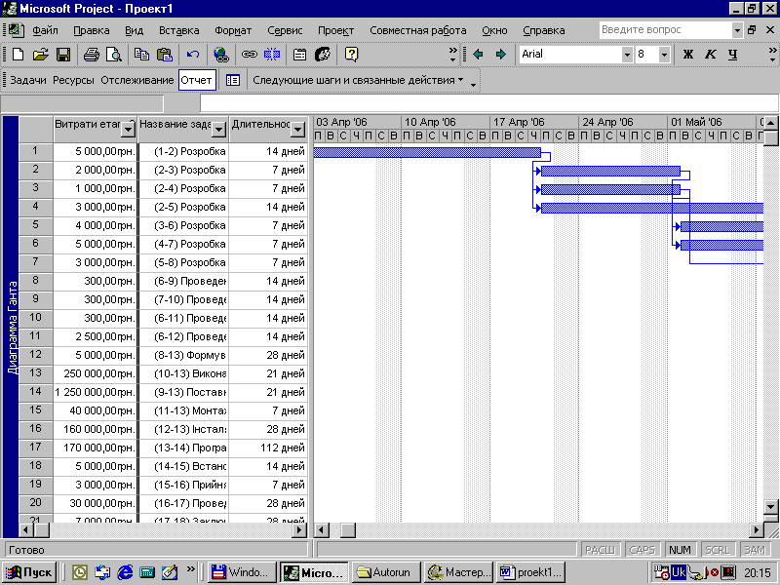Click Ресурсы in Project Guide toolbar
This screenshot has width=780, height=585.
point(73,80)
